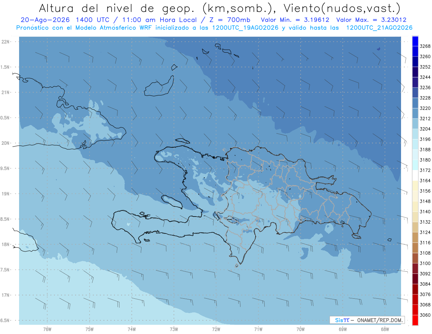Click the colorbar label 3268
Image resolution: width=432 pixels, height=334 pixels.
click(425, 46)
